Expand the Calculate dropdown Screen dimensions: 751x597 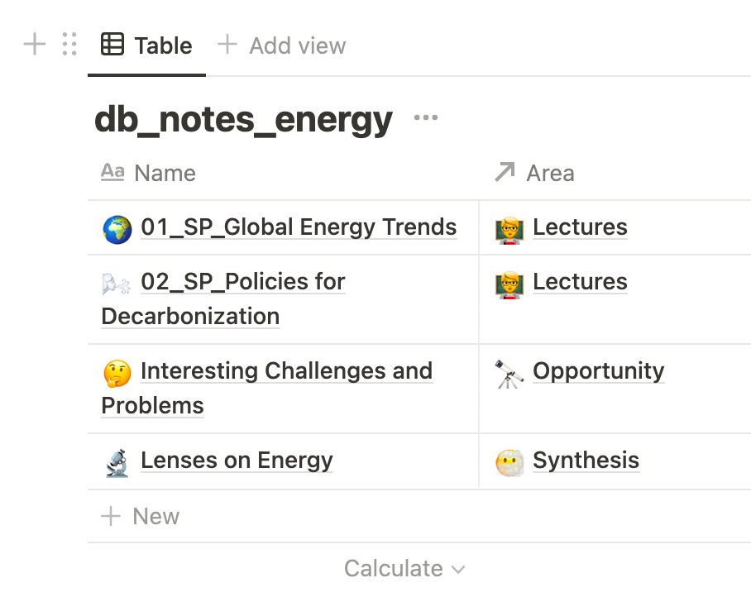[404, 569]
